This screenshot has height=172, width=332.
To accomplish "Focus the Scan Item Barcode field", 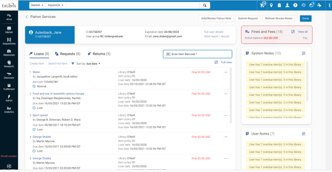I will pos(197,54).
